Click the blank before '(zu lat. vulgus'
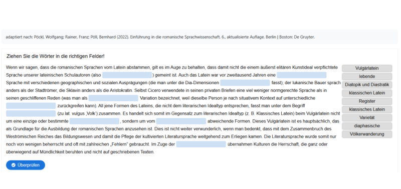This screenshot has width=401, height=189. [x=31, y=114]
